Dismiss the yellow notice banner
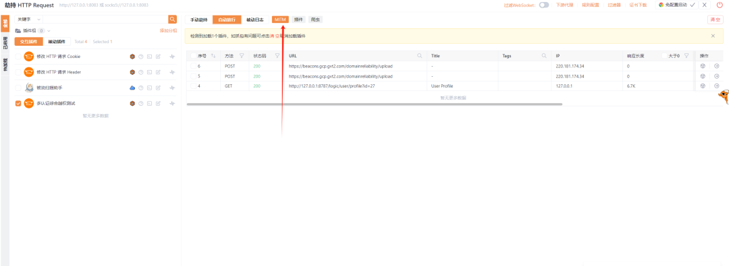The width and height of the screenshot is (729, 266). (713, 36)
